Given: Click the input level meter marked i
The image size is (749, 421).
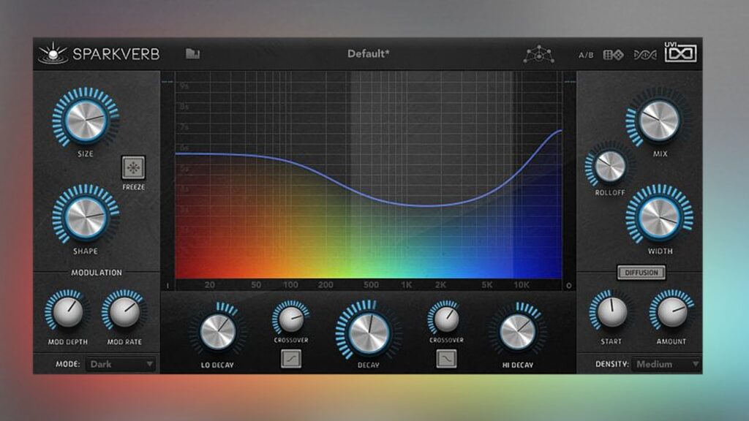Looking at the screenshot, I should point(168,181).
